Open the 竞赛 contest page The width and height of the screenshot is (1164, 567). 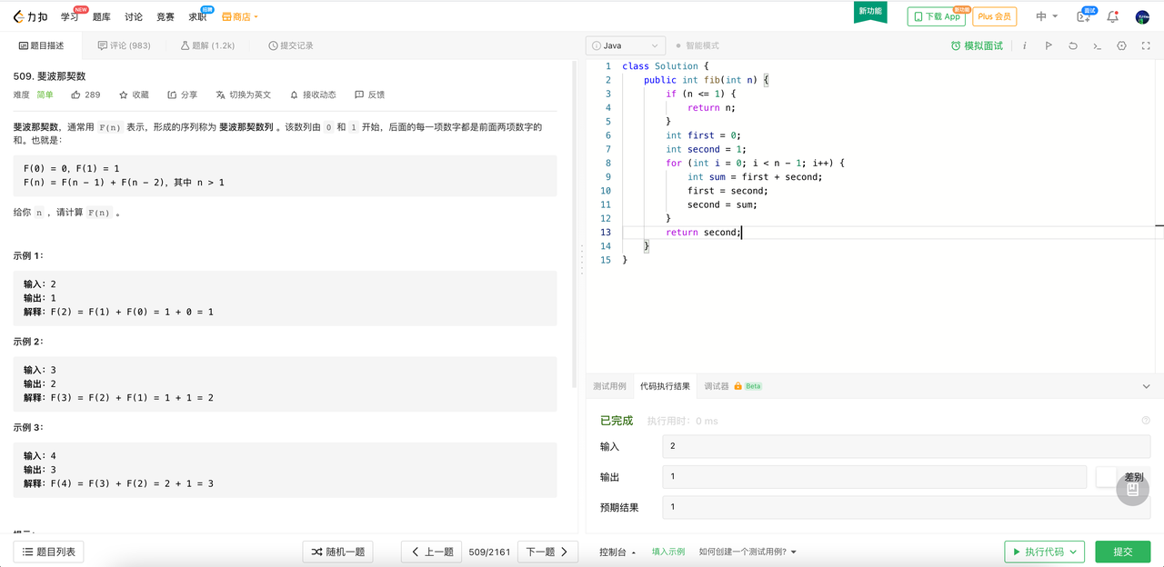166,16
